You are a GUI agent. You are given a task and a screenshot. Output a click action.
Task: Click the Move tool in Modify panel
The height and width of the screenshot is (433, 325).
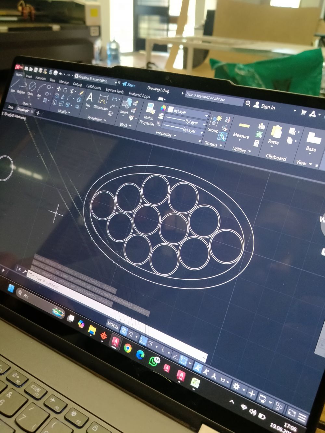(58, 89)
